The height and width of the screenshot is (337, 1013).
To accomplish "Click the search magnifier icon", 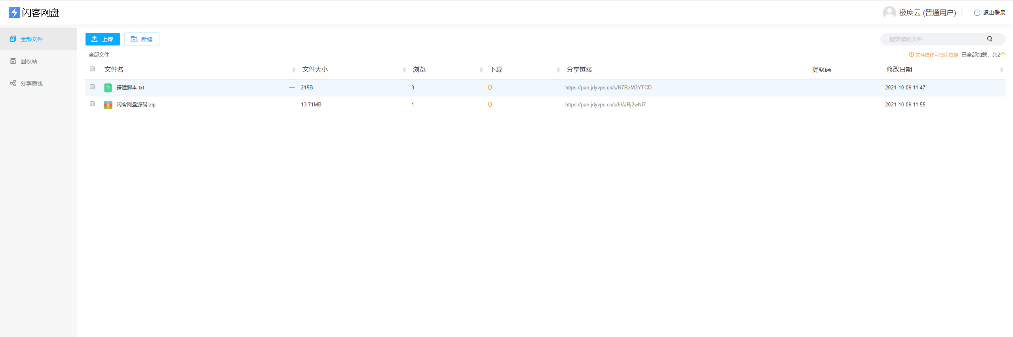I will click(x=989, y=39).
